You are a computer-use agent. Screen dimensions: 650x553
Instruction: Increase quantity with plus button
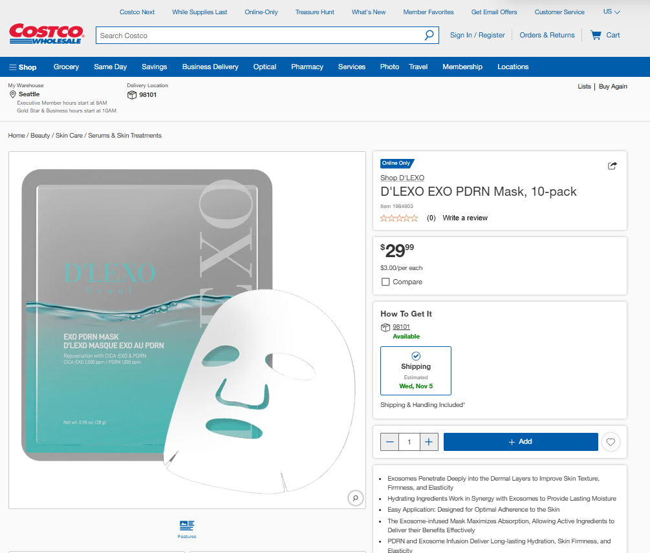point(429,442)
